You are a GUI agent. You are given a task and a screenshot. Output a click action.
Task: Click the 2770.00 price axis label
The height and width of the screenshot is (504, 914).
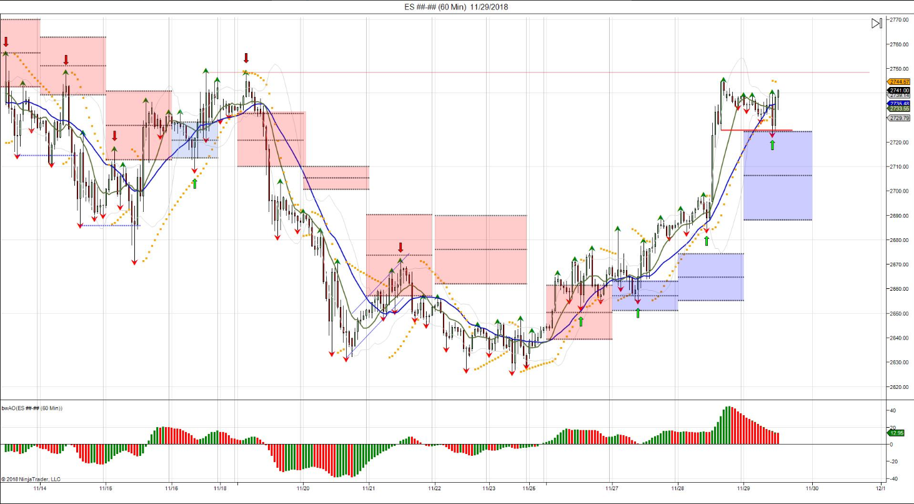coord(900,20)
